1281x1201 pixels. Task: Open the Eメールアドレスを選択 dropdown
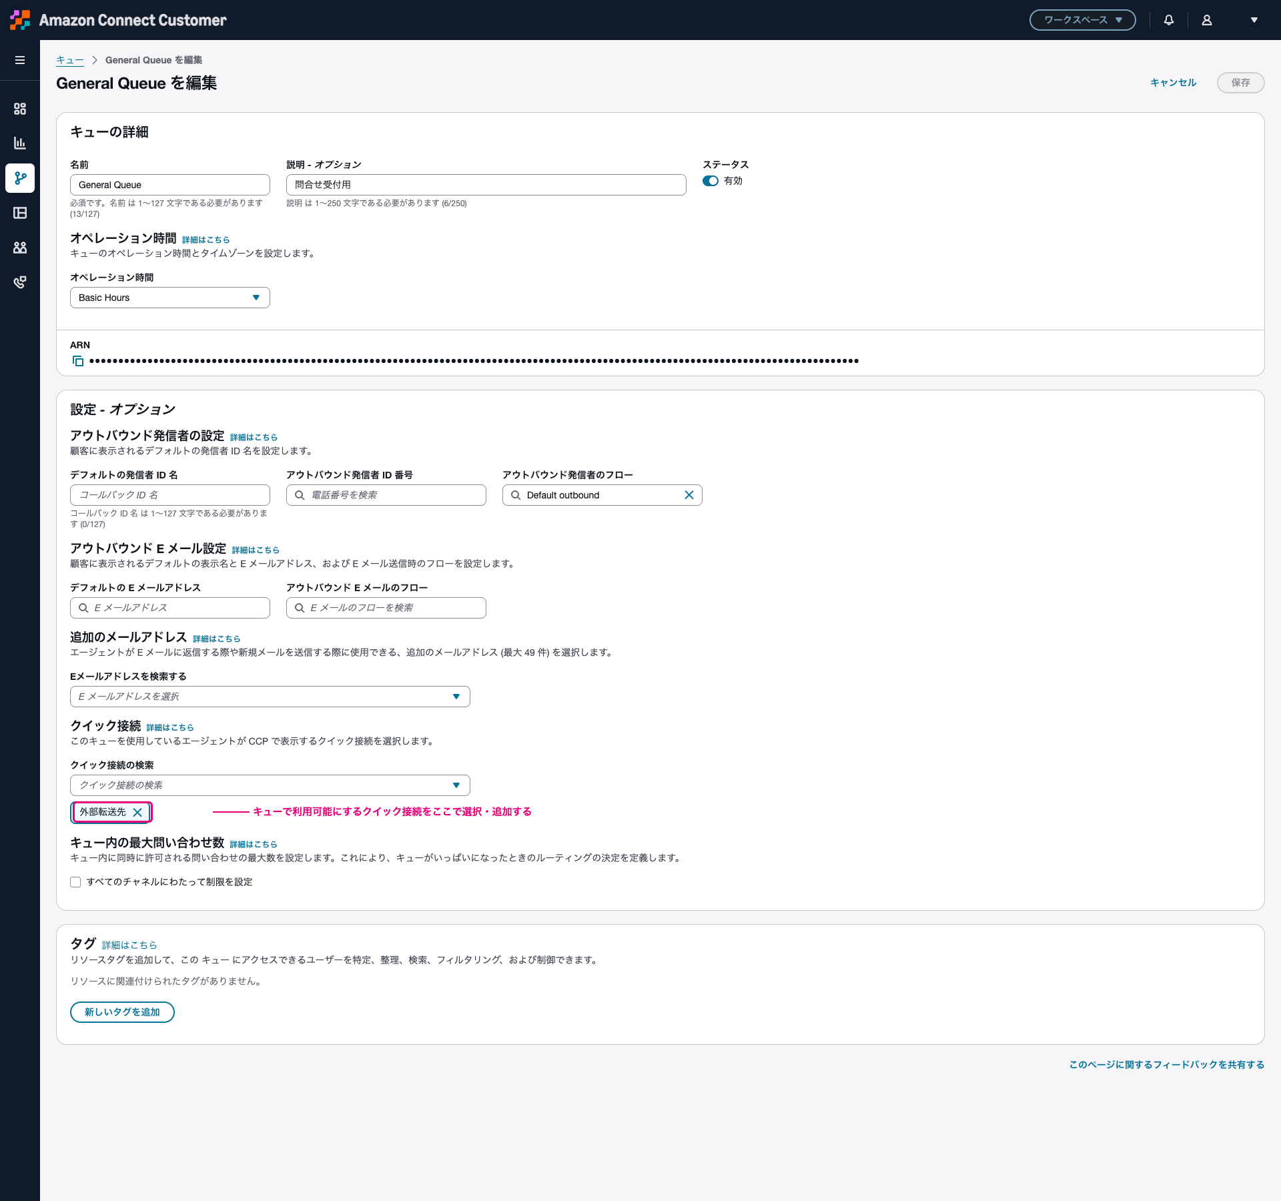(x=270, y=697)
